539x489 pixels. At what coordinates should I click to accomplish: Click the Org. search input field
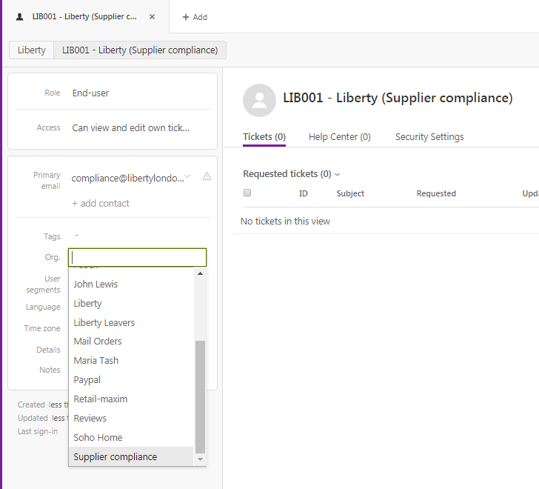pos(137,257)
